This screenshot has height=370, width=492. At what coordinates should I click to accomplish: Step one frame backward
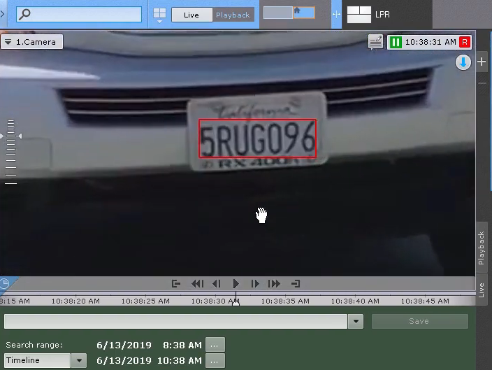pyautogui.click(x=216, y=283)
